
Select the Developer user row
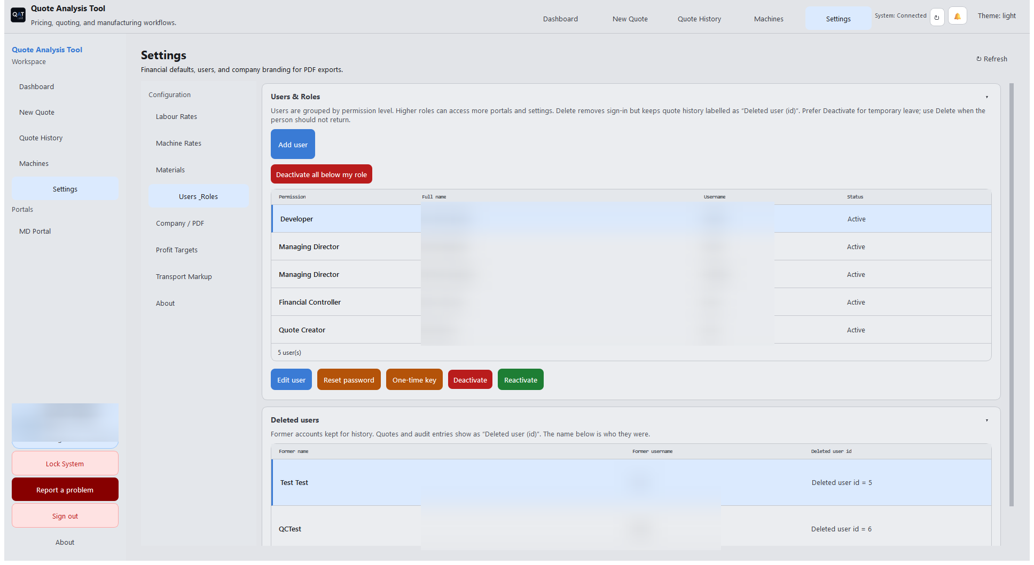coord(631,219)
